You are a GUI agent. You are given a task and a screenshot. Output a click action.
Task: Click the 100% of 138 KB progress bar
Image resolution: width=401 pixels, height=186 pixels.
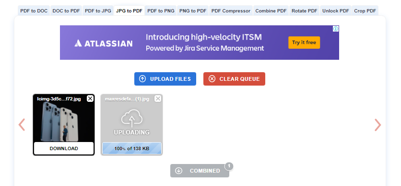(132, 149)
